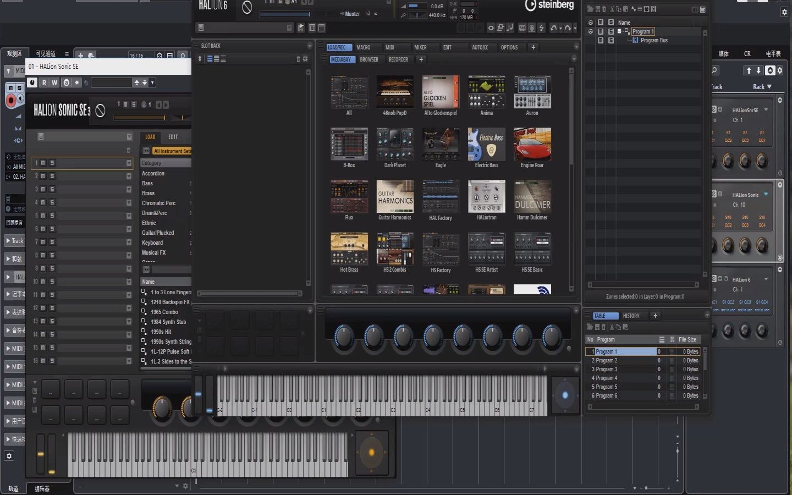Toggle track mute m button in inspector
Screen dimensions: 792x495
coord(10,88)
